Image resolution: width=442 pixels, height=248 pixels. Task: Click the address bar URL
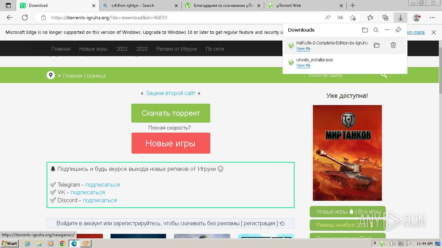click(109, 18)
